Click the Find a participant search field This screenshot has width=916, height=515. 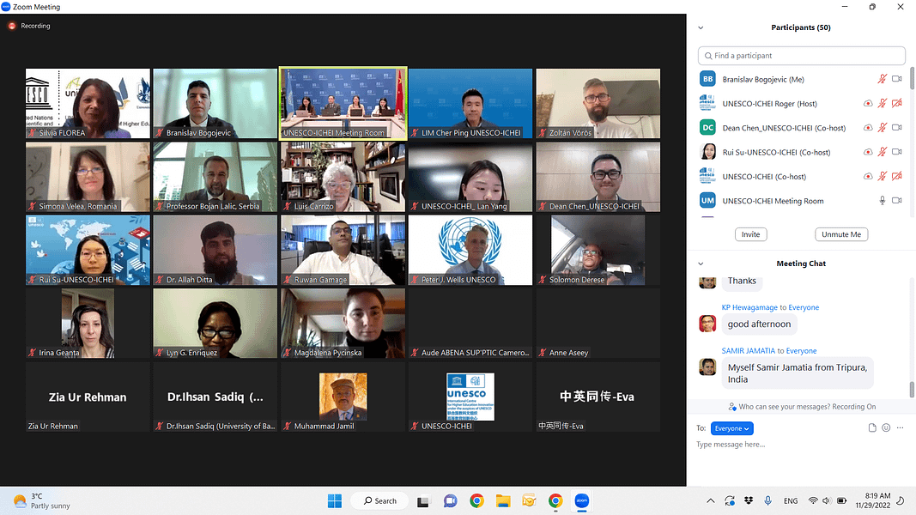click(801, 56)
